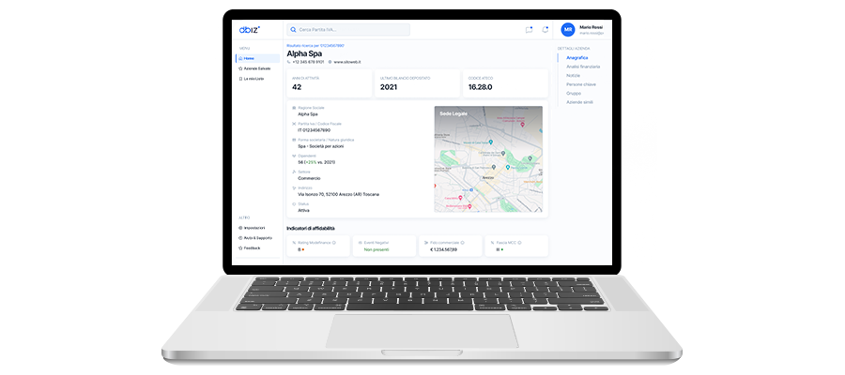
Task: Click the +25% employee change value
Action: click(311, 162)
